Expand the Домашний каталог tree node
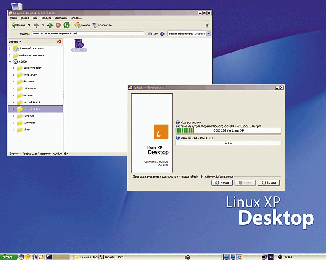The height and width of the screenshot is (260, 326). 9,49
